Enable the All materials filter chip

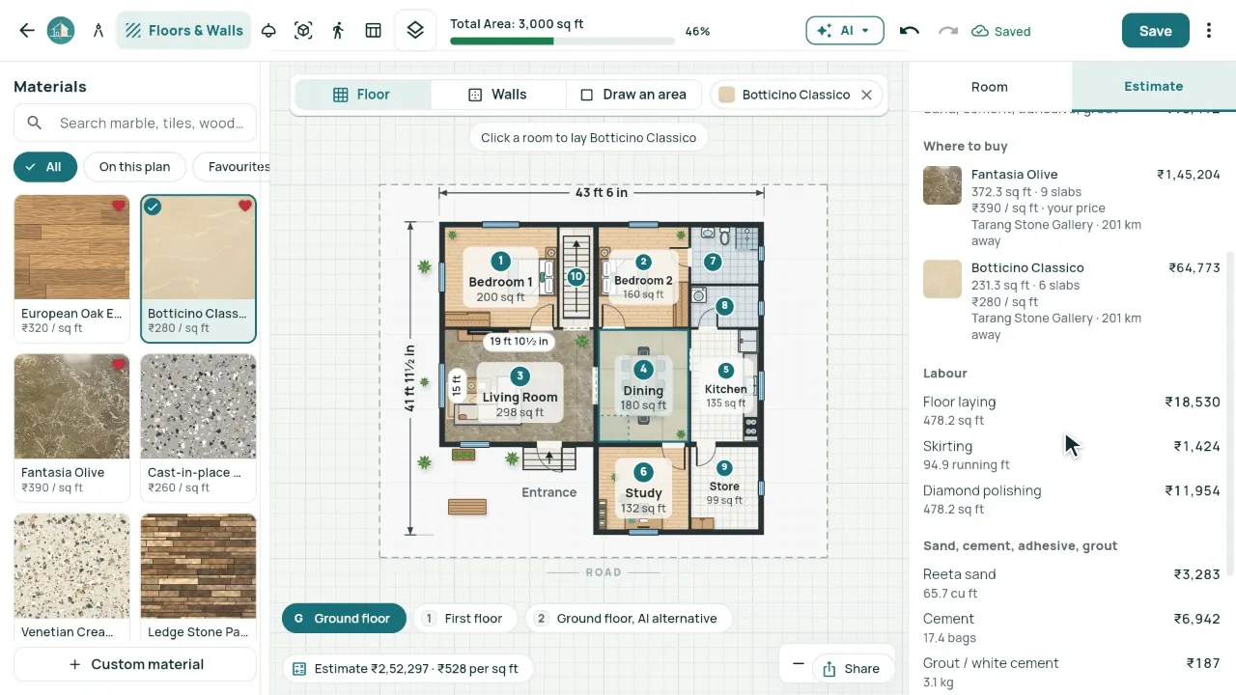coord(44,167)
